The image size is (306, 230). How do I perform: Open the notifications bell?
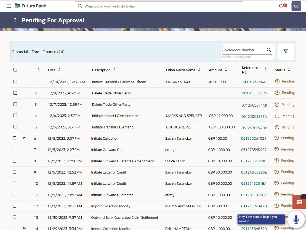(x=281, y=6)
